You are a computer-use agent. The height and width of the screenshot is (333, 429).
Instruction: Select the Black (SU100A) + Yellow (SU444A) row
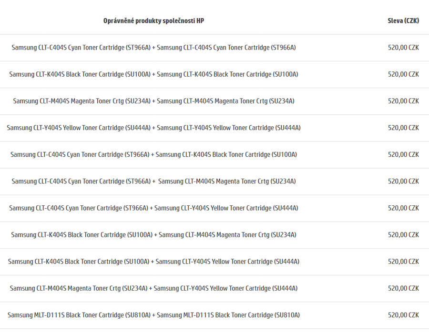click(x=214, y=262)
